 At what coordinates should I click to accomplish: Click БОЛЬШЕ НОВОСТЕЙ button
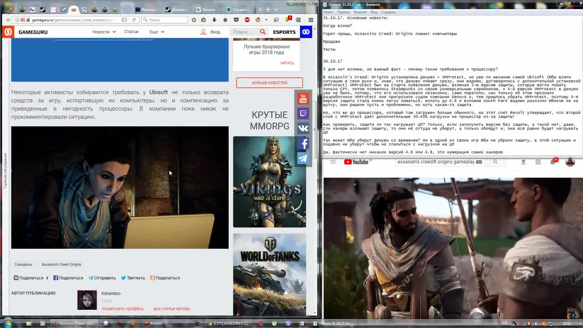[x=269, y=82]
